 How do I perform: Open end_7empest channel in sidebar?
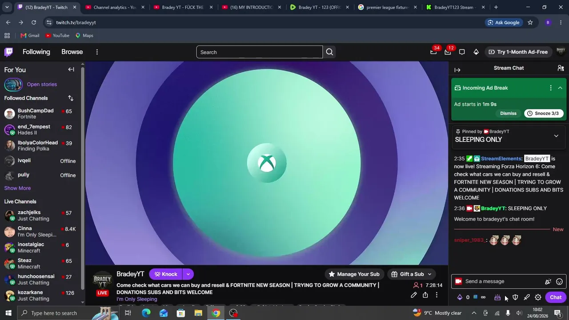tap(40, 130)
